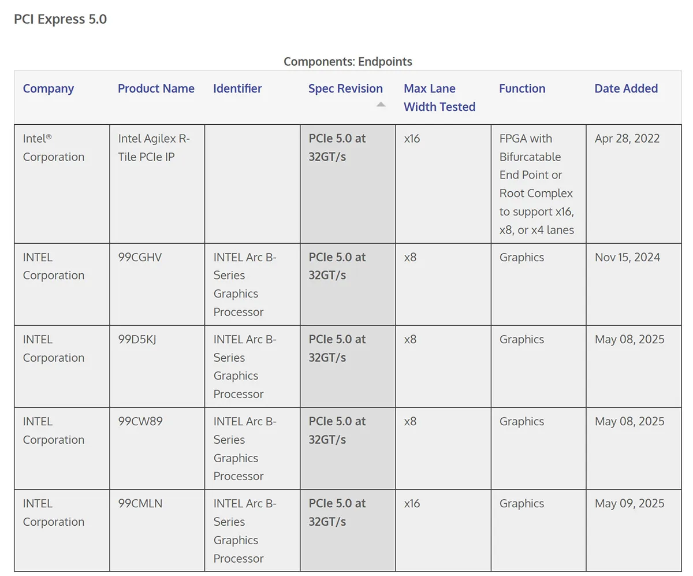Select the Nov 15, 2024 date cell
The height and width of the screenshot is (576, 693).
pyautogui.click(x=634, y=284)
